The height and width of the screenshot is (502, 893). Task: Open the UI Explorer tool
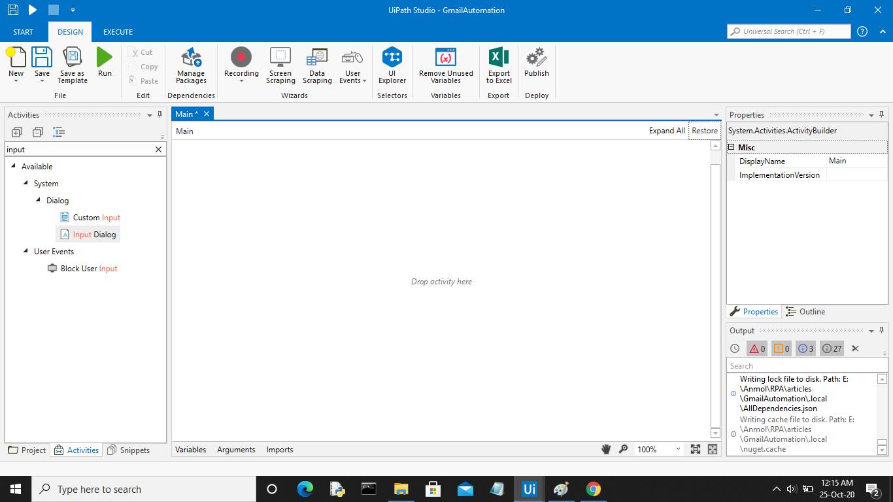(392, 65)
